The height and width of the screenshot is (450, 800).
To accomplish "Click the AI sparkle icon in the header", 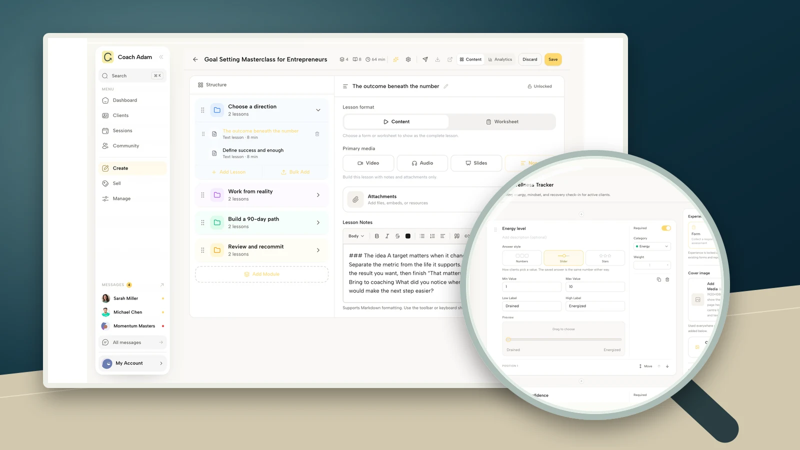I will click(x=396, y=59).
